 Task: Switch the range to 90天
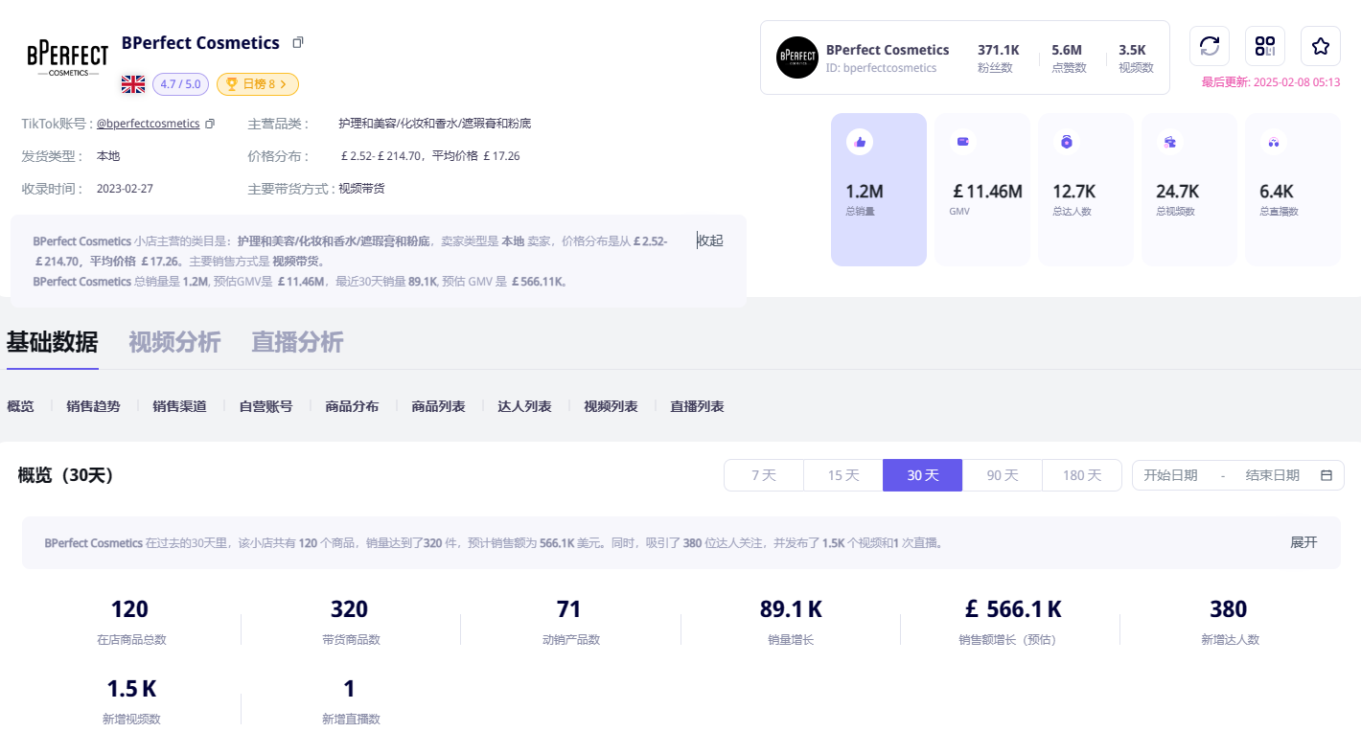click(x=1002, y=475)
